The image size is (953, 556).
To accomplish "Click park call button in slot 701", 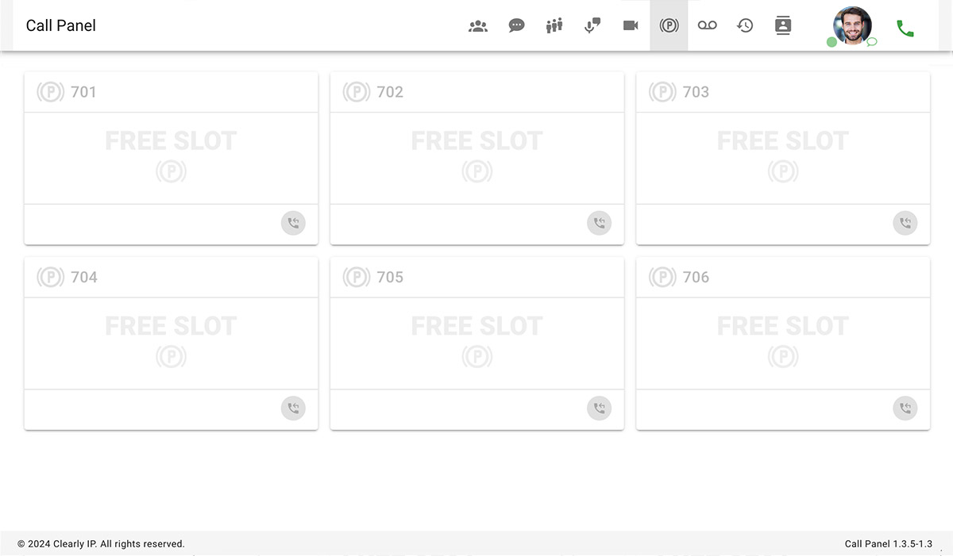I will 293,223.
